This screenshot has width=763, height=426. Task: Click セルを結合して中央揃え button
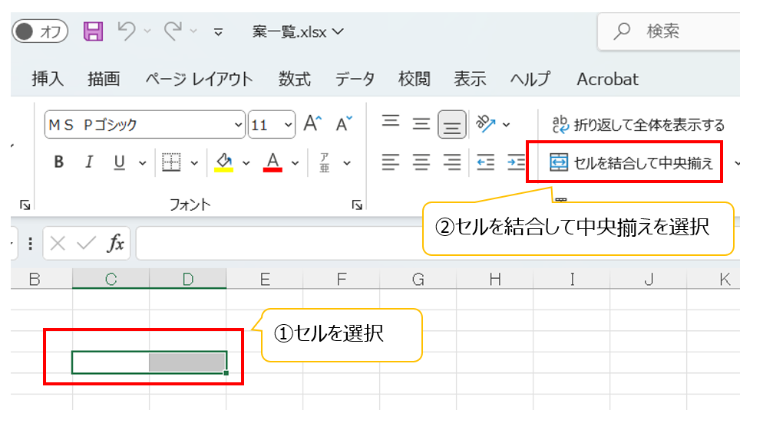click(x=631, y=162)
